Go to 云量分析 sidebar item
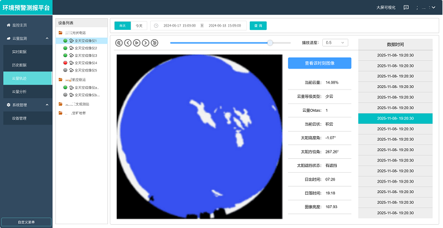This screenshot has width=443, height=228. 19,91
